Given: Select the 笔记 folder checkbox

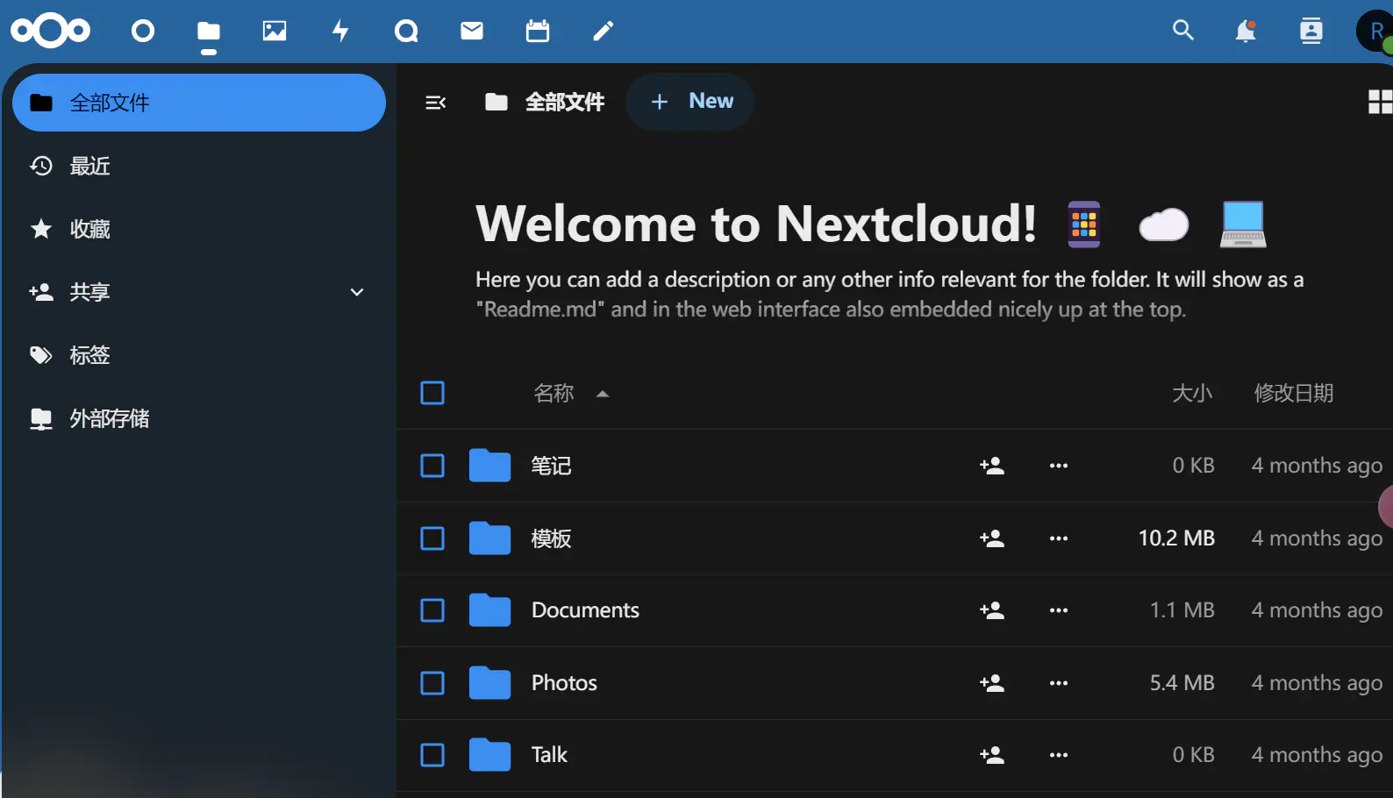Looking at the screenshot, I should tap(432, 466).
